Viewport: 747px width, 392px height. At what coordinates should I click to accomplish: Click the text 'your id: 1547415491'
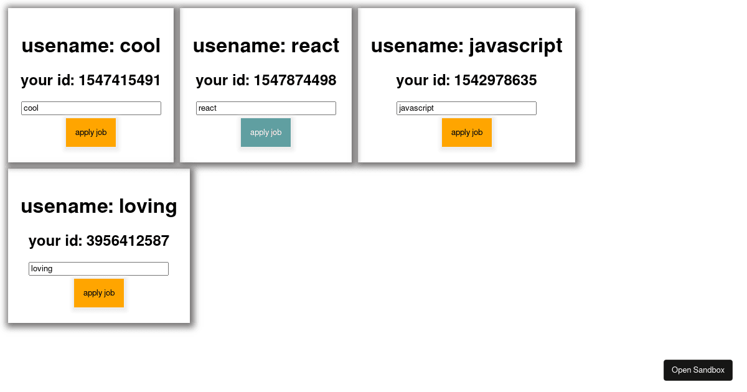pos(91,80)
